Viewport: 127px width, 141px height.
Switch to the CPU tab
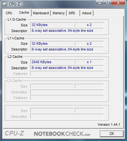tap(10, 13)
